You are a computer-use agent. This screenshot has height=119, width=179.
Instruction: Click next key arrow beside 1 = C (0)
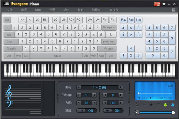(x=121, y=88)
